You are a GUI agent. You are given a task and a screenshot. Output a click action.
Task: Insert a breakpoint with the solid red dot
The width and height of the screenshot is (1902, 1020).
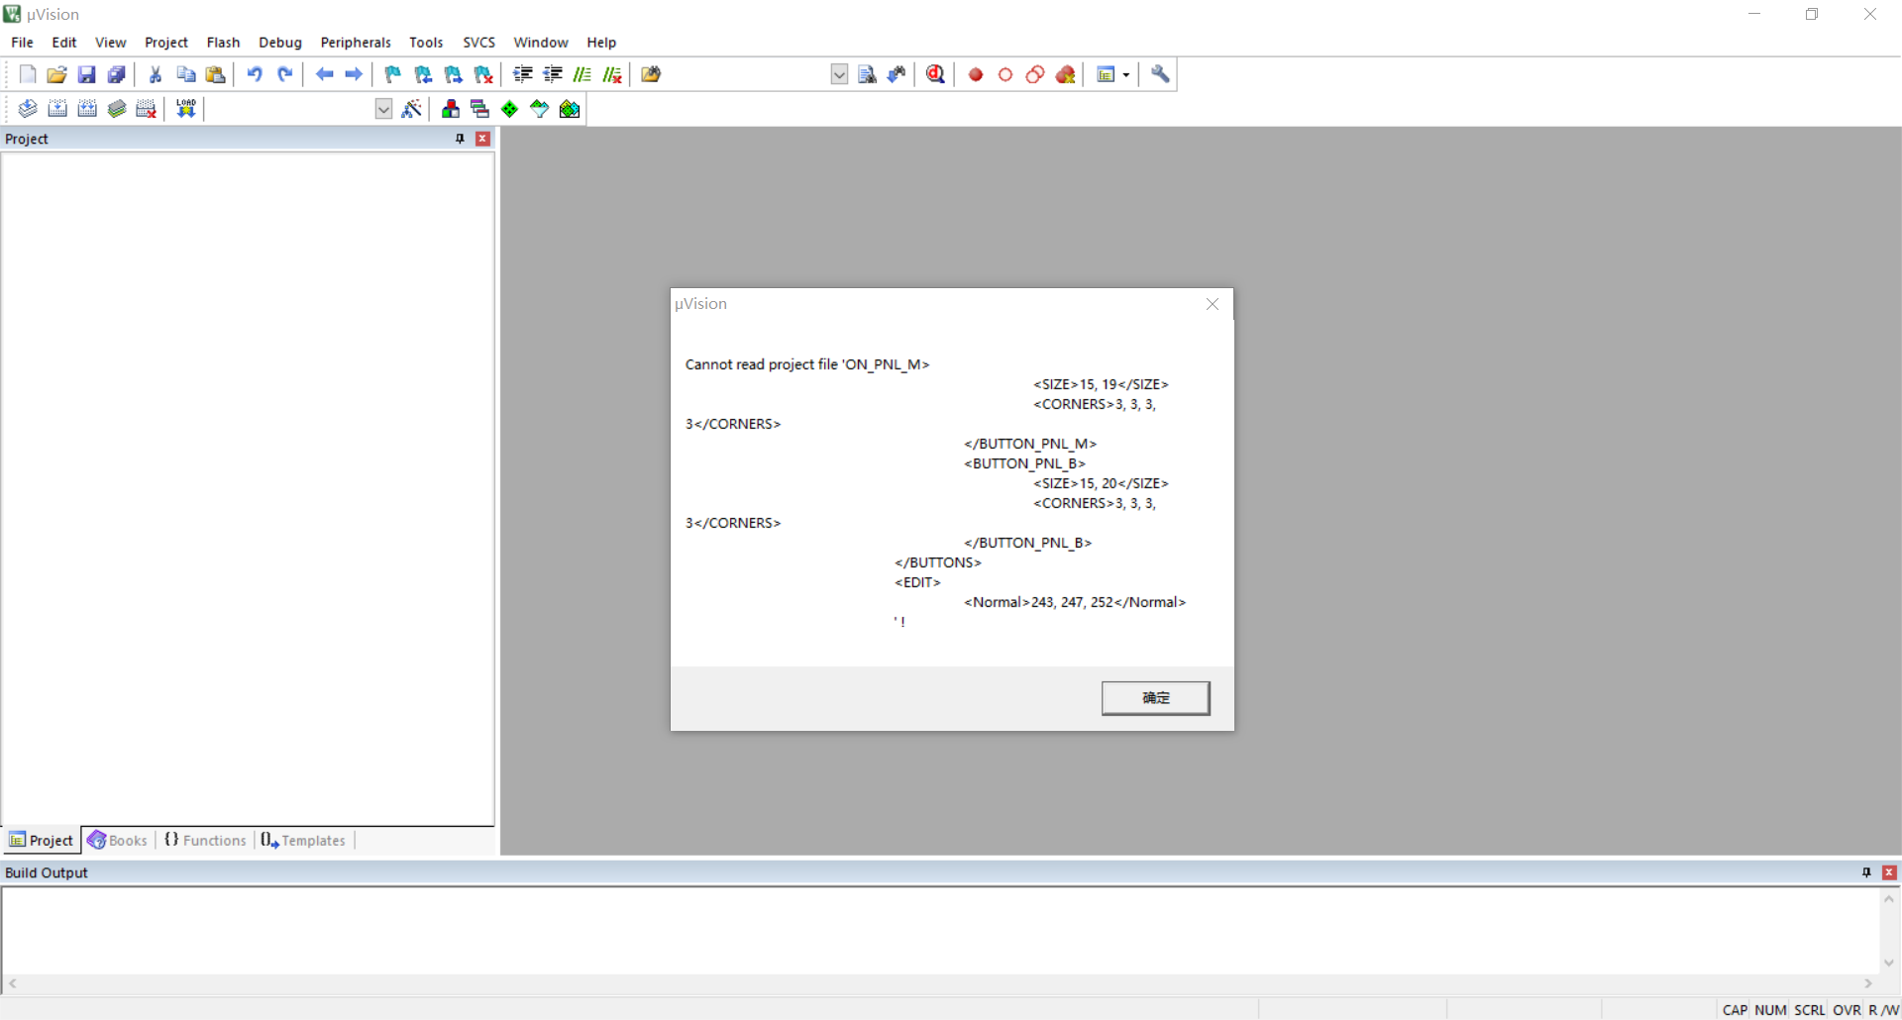click(x=976, y=74)
